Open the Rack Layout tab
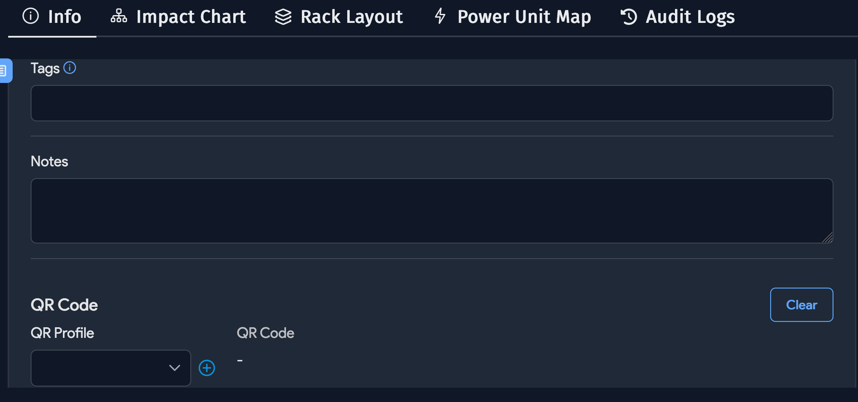Viewport: 858px width, 402px height. (x=351, y=17)
